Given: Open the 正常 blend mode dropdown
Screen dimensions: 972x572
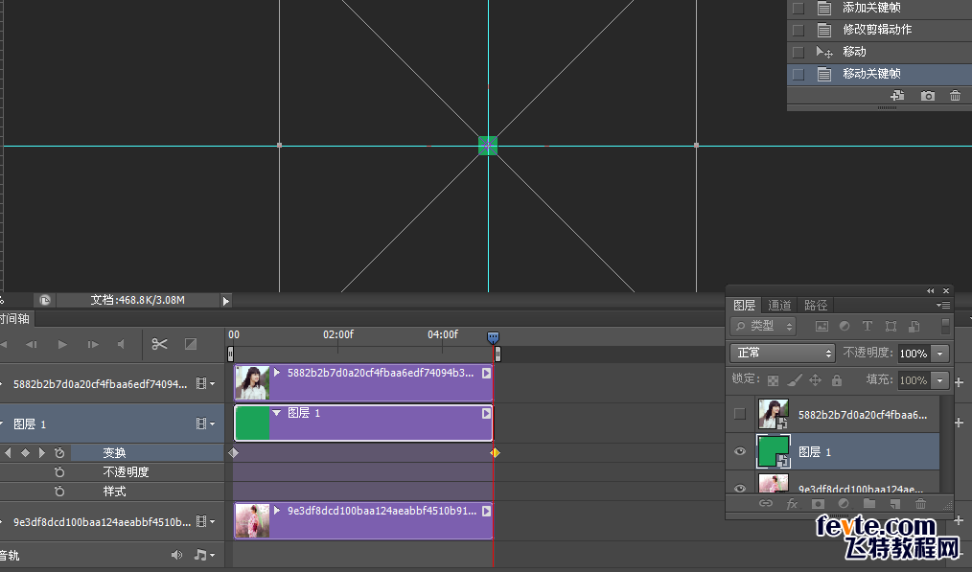Looking at the screenshot, I should pyautogui.click(x=782, y=354).
